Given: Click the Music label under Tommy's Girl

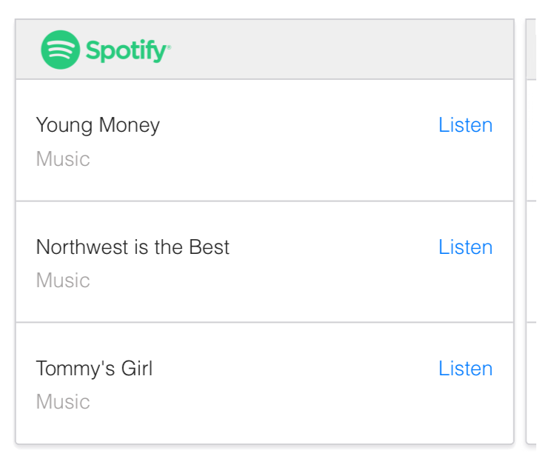Looking at the screenshot, I should [x=63, y=402].
